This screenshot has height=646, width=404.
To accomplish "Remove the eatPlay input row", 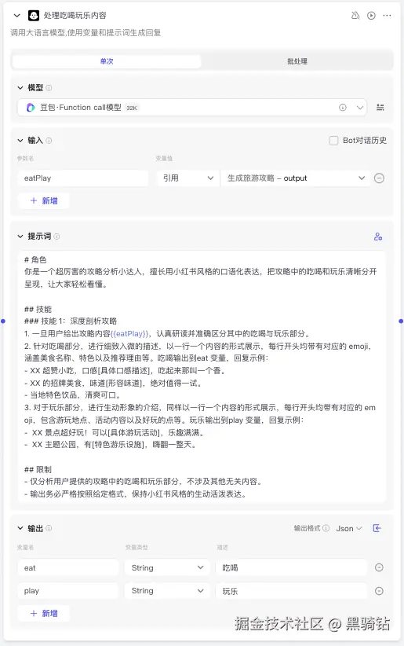I will tap(380, 178).
